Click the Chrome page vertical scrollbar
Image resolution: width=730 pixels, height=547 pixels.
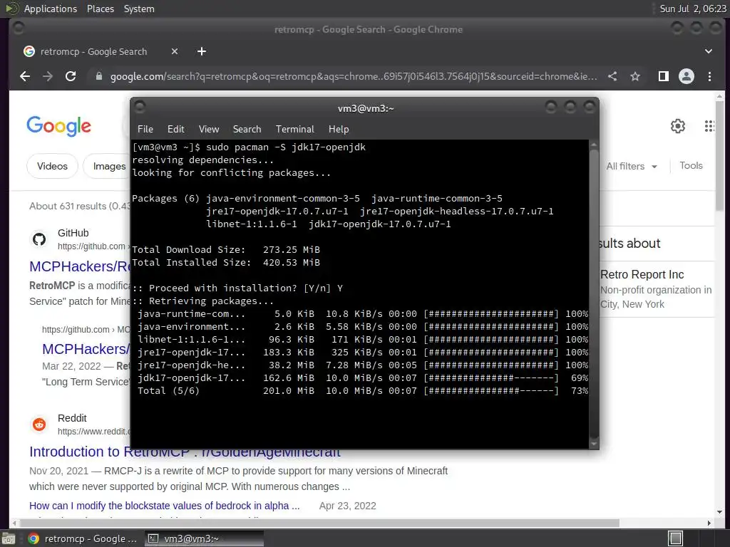pyautogui.click(x=719, y=156)
